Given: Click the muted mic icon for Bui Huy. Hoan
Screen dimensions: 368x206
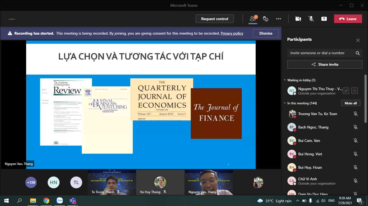Looking at the screenshot, I should [x=356, y=167].
